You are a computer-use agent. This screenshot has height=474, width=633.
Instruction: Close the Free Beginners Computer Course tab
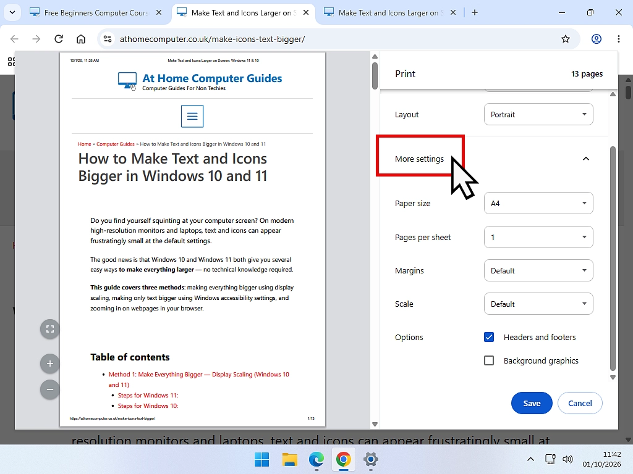pos(159,12)
